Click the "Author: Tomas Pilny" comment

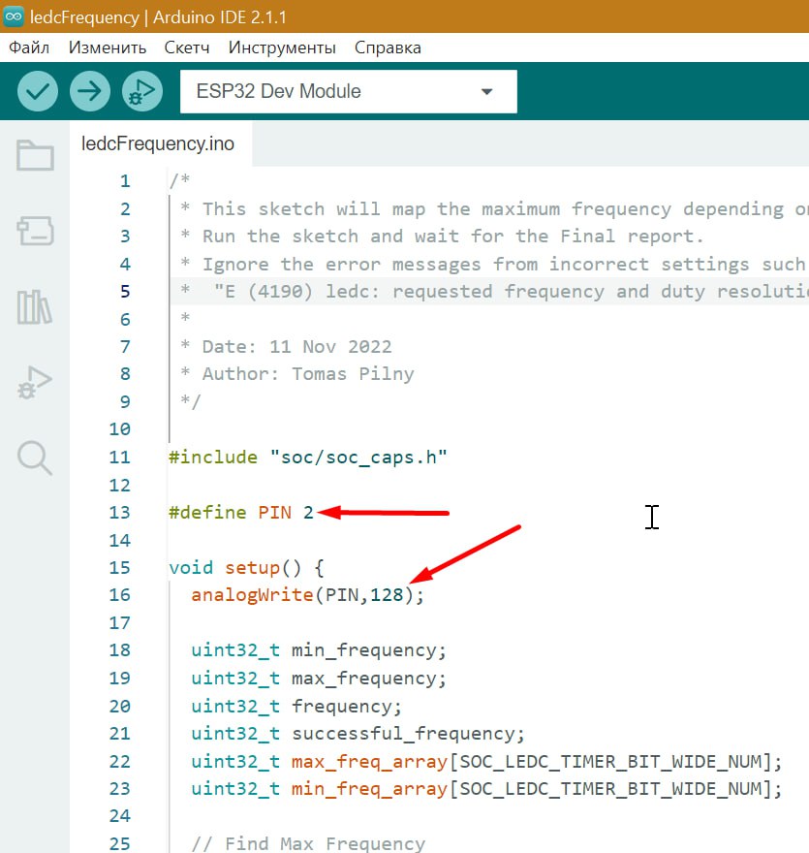[308, 374]
